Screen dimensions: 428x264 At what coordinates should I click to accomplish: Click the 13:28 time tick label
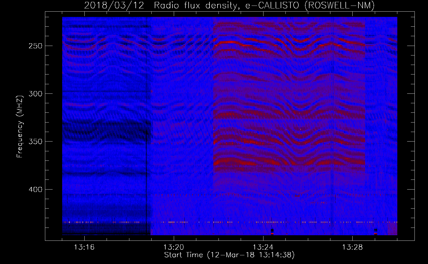pyautogui.click(x=352, y=247)
